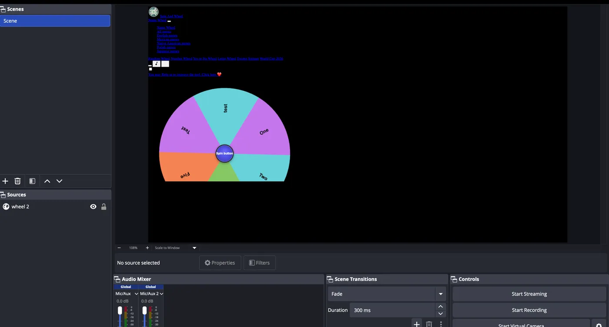Hide the wheel 2 source with eye icon
This screenshot has width=609, height=327.
point(93,207)
